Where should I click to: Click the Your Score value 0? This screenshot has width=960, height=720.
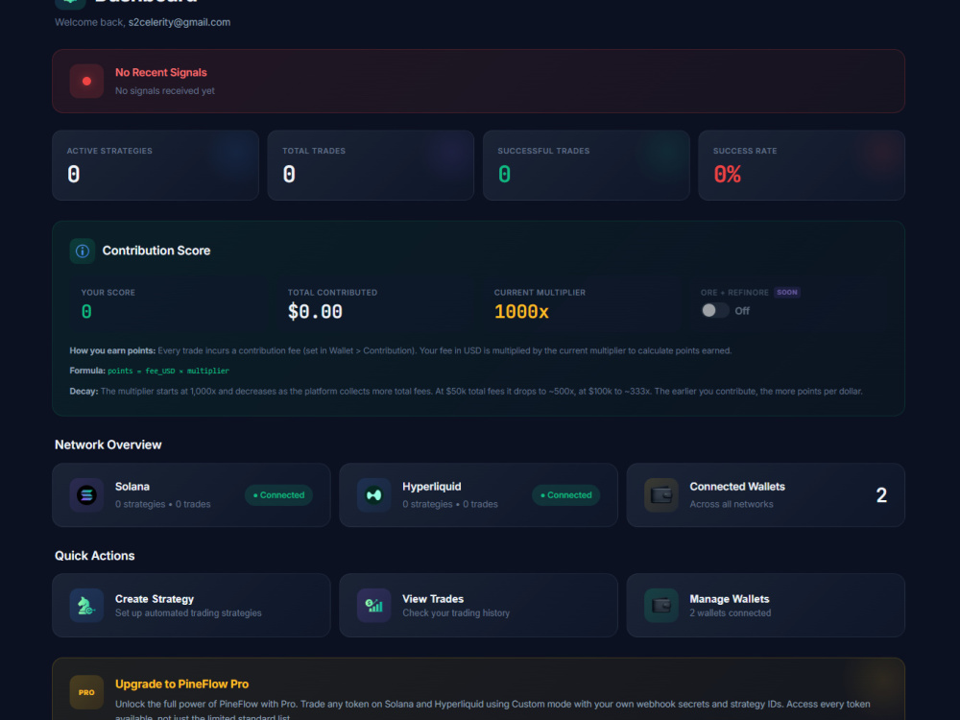(86, 312)
